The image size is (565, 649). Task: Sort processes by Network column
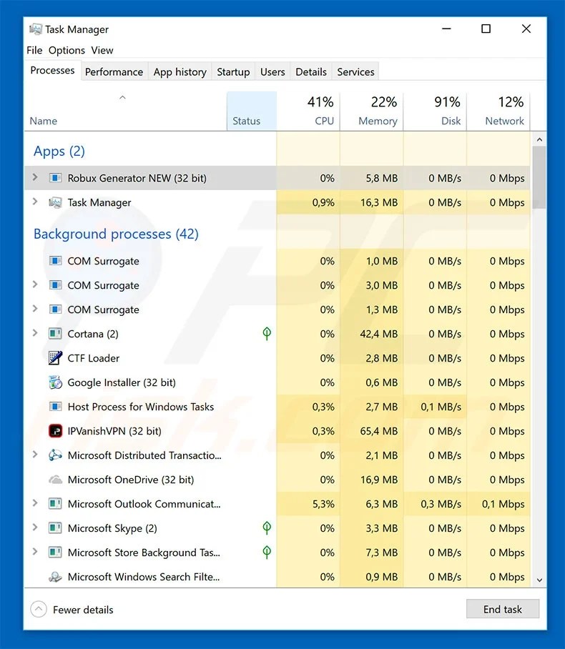point(498,112)
